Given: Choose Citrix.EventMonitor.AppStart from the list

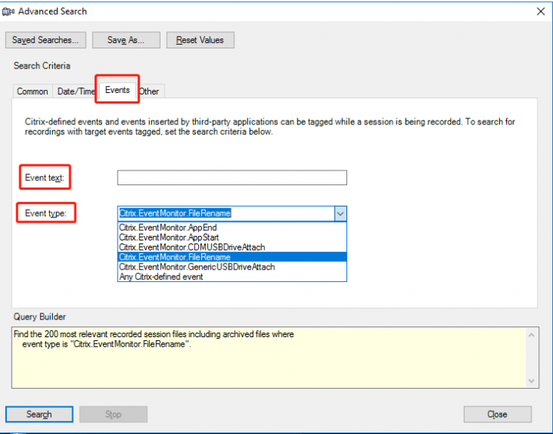Looking at the screenshot, I should click(x=232, y=237).
